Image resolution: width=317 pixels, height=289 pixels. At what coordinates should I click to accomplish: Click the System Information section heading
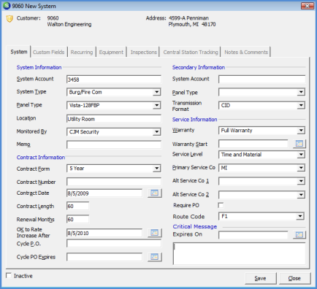click(x=39, y=67)
